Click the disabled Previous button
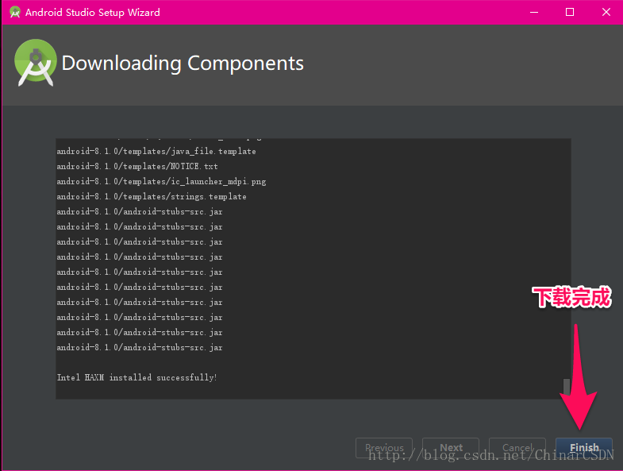This screenshot has width=623, height=471. point(384,448)
